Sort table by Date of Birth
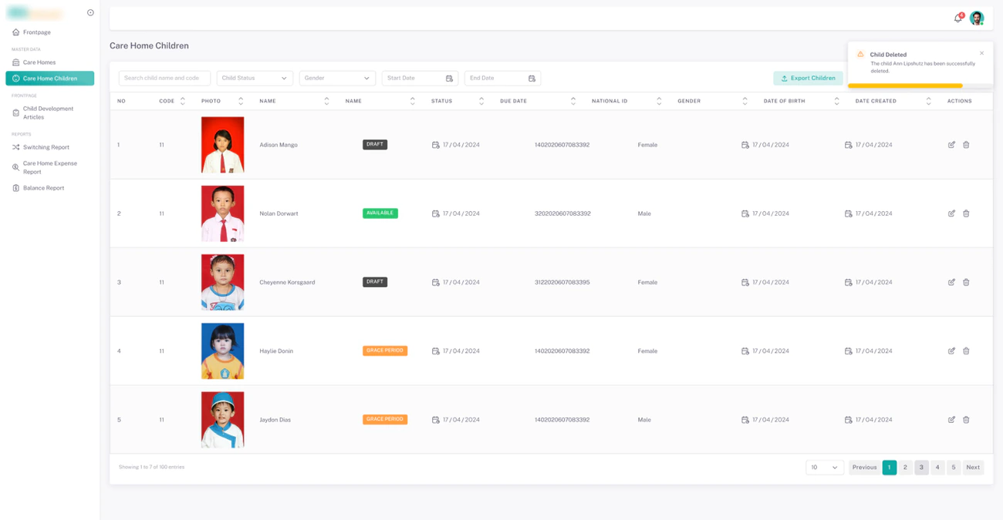The height and width of the screenshot is (520, 1003). tap(837, 101)
